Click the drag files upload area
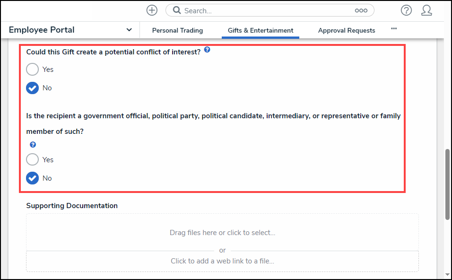The width and height of the screenshot is (452, 280). [222, 232]
